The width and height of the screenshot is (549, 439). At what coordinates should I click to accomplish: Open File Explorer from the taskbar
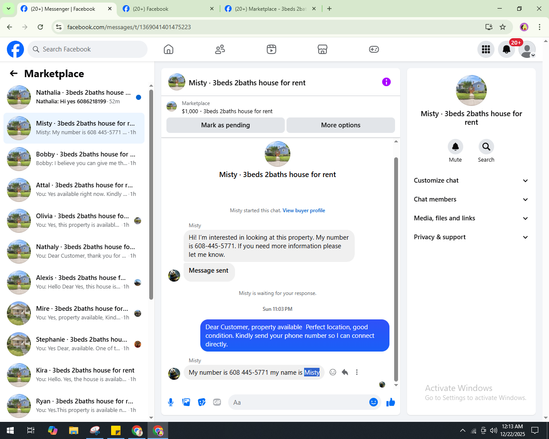coord(74,430)
